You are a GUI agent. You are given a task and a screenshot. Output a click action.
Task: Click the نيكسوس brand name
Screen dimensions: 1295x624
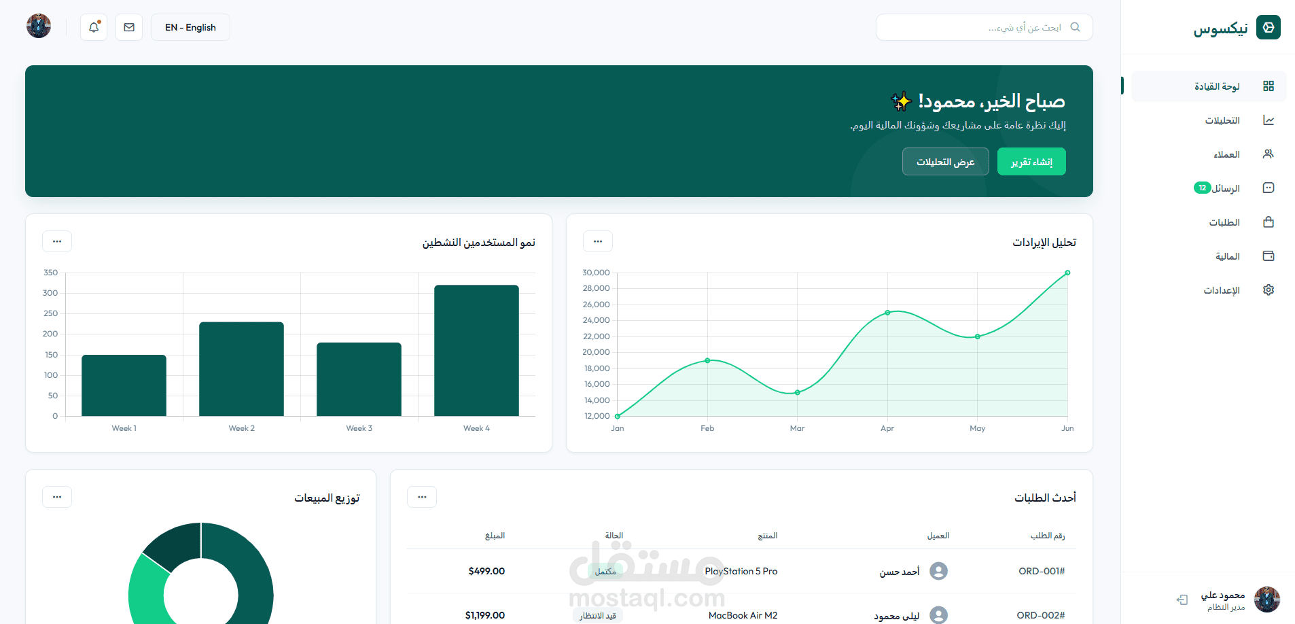point(1221,28)
